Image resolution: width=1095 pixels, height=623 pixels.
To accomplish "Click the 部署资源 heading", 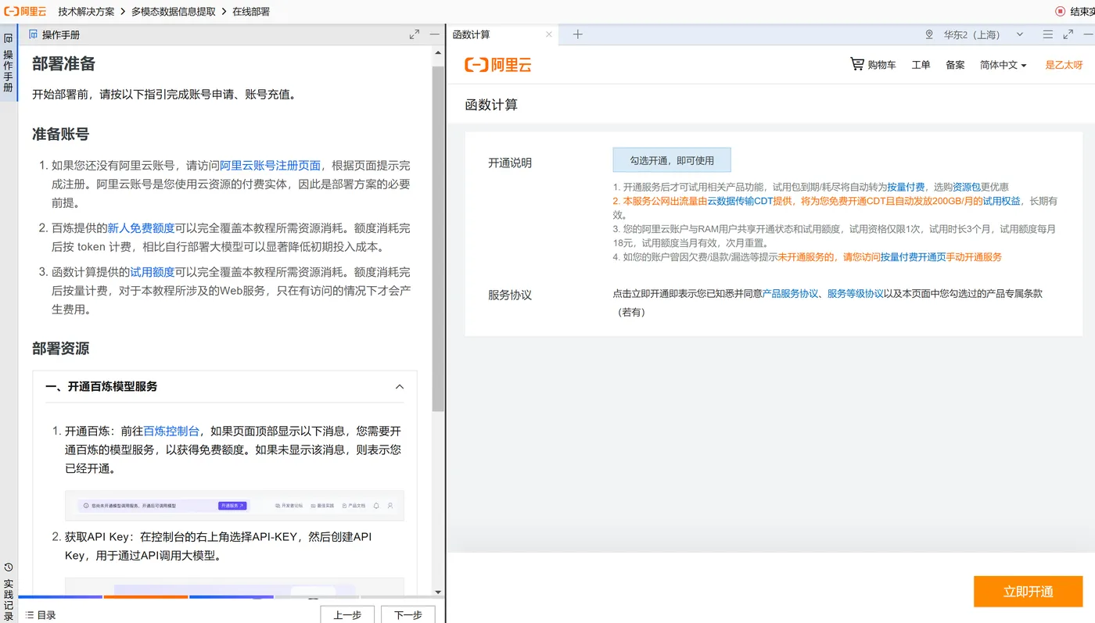I will coord(60,349).
